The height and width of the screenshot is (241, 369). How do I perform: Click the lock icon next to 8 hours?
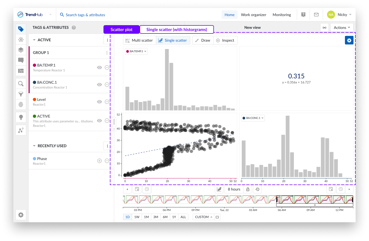click(248, 189)
